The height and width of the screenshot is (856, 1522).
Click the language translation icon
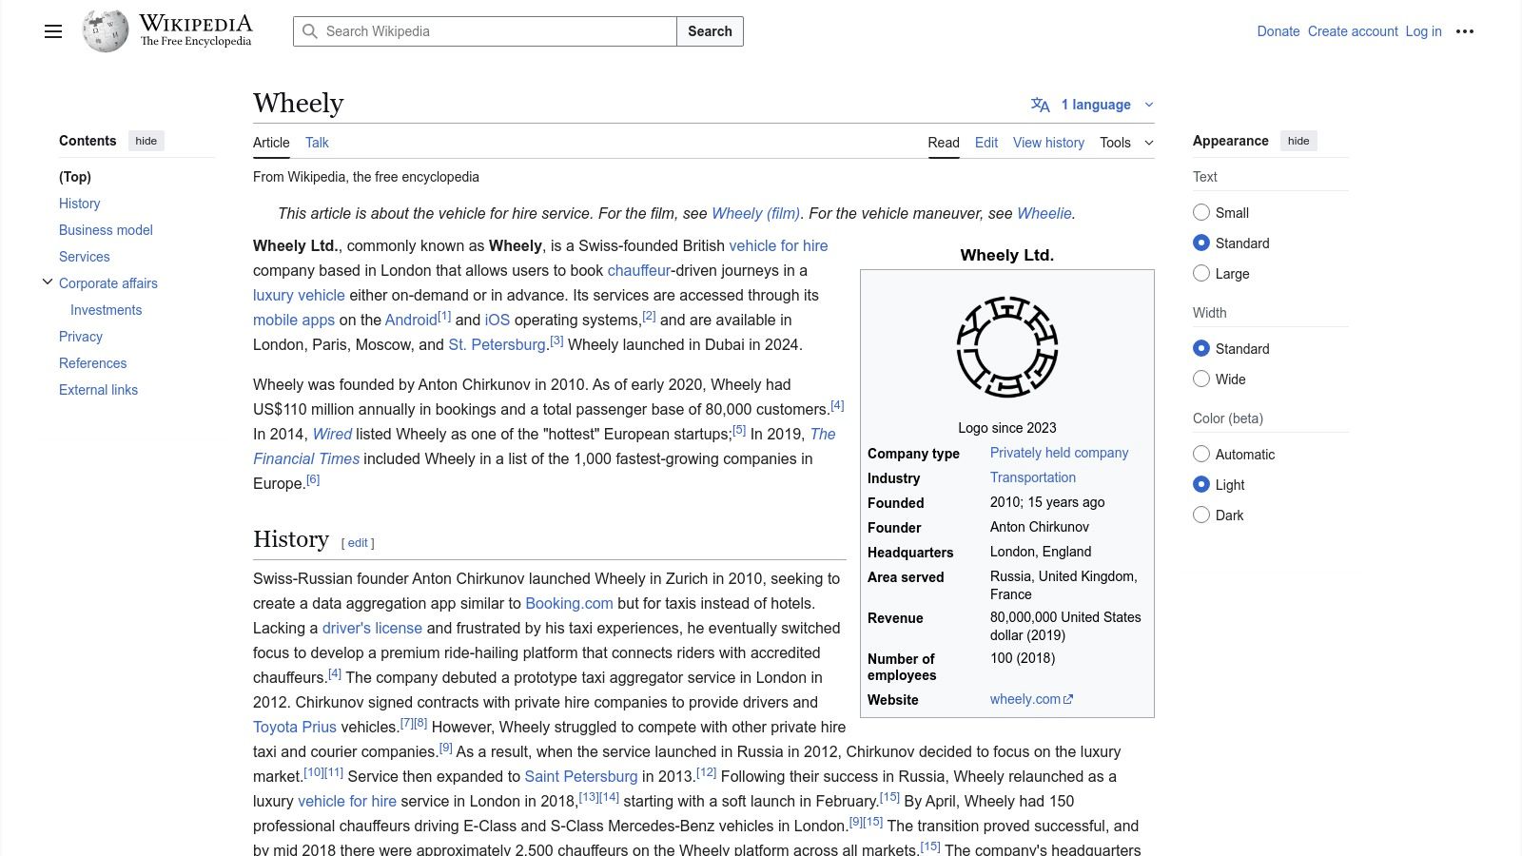(x=1041, y=105)
